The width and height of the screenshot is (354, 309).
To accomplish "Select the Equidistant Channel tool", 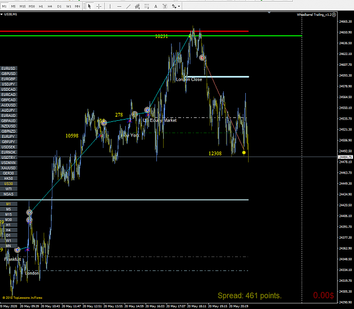I will (137, 6).
